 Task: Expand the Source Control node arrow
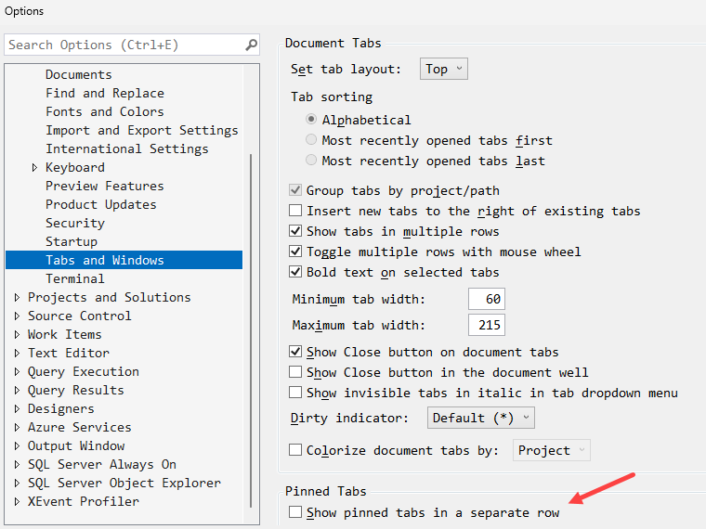(x=17, y=316)
